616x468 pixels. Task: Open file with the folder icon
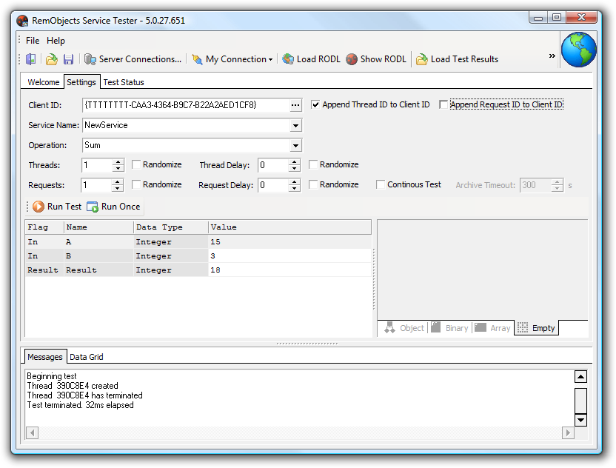click(x=52, y=59)
